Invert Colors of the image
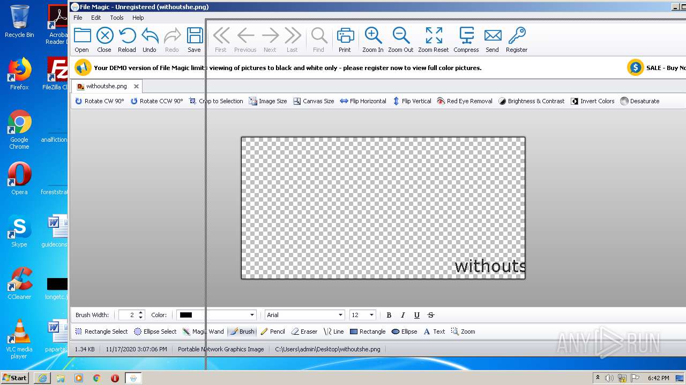 (593, 101)
